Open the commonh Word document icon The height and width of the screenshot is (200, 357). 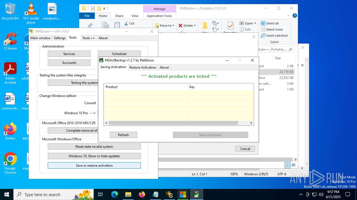click(10, 101)
